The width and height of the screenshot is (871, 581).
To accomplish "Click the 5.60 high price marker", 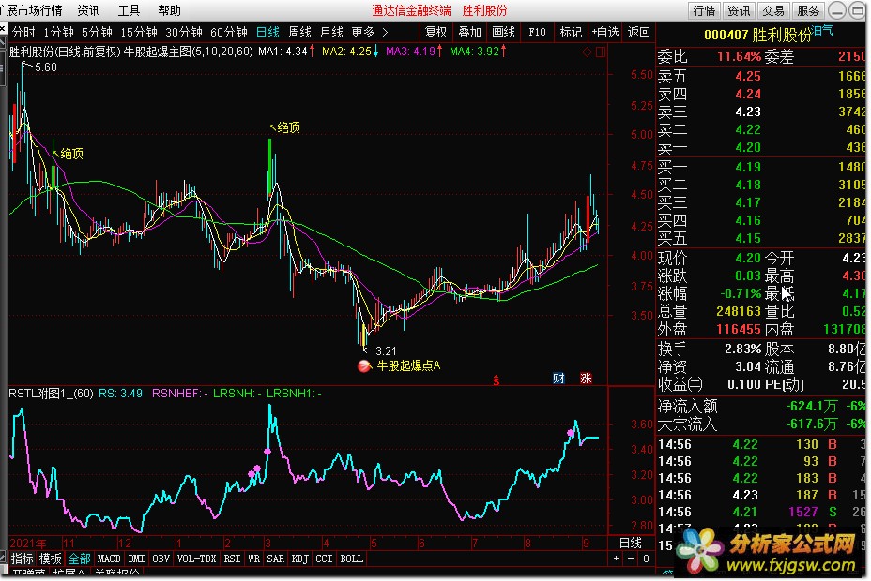I will (46, 67).
